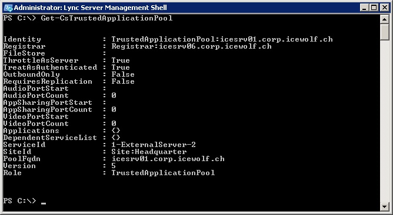The height and width of the screenshot is (215, 393).
Task: Click the PoolFqdn value icesrv01.corp.icewolf.ch
Action: pos(168,159)
